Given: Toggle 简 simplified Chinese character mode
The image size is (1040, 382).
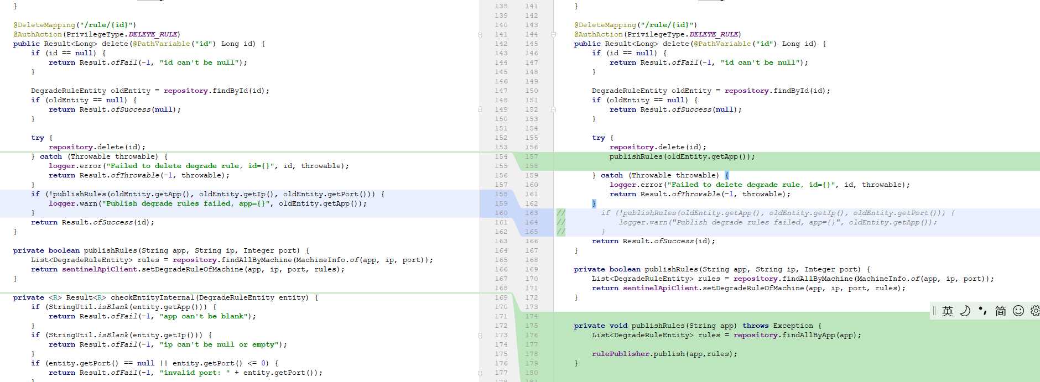Looking at the screenshot, I should (1000, 311).
